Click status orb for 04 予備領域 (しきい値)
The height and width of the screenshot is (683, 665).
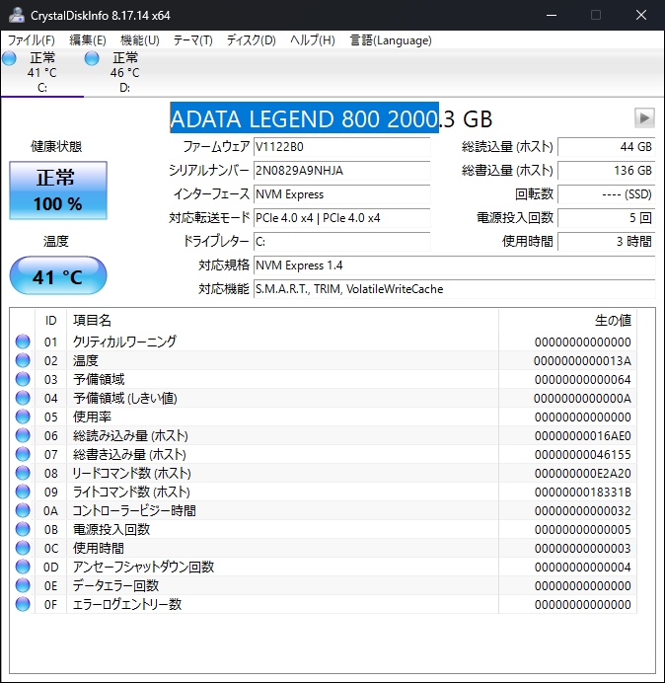pyautogui.click(x=23, y=398)
